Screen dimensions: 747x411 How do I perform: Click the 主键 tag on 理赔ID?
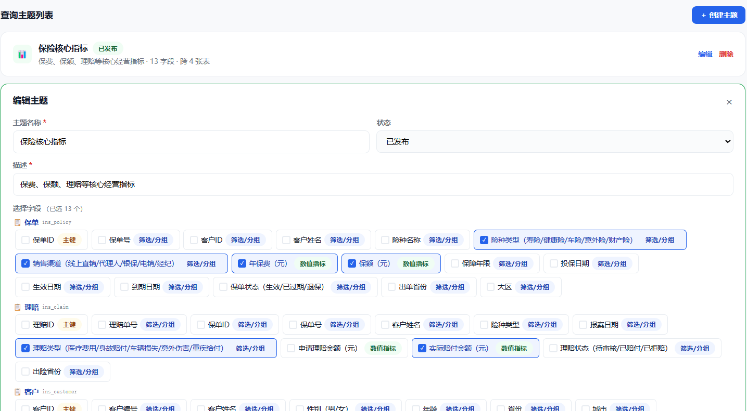69,325
